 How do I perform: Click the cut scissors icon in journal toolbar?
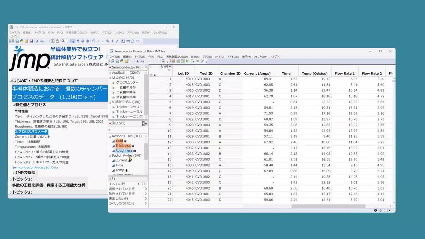[x=37, y=41]
